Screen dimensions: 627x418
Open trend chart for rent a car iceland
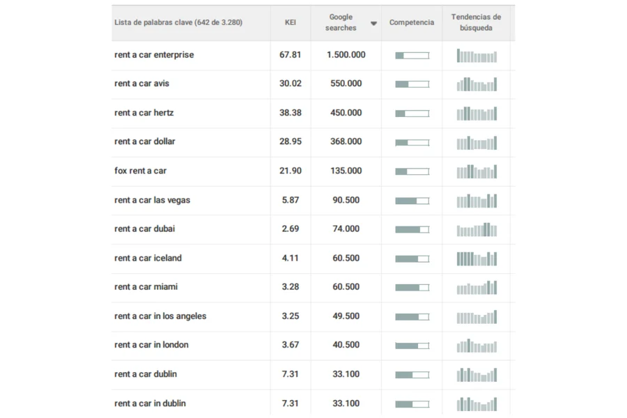tap(477, 258)
